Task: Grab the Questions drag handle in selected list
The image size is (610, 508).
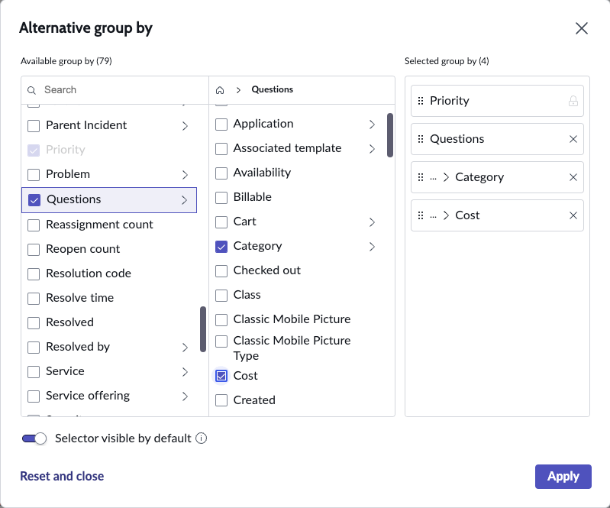Action: click(x=421, y=139)
